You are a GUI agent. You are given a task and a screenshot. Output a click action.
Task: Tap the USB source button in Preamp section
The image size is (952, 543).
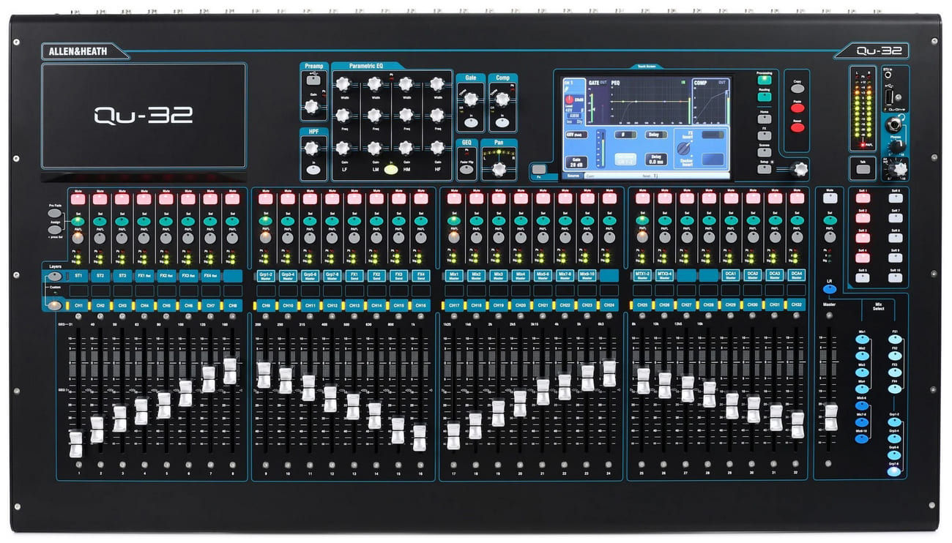pos(314,80)
